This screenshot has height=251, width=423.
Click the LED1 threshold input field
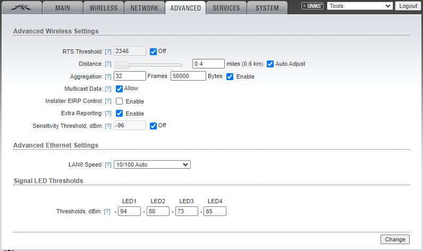pos(129,211)
